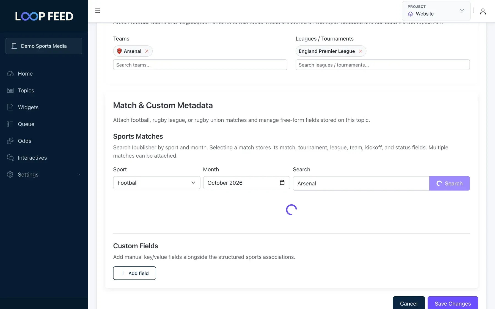Remove the Arsenal team chip

[x=147, y=51]
